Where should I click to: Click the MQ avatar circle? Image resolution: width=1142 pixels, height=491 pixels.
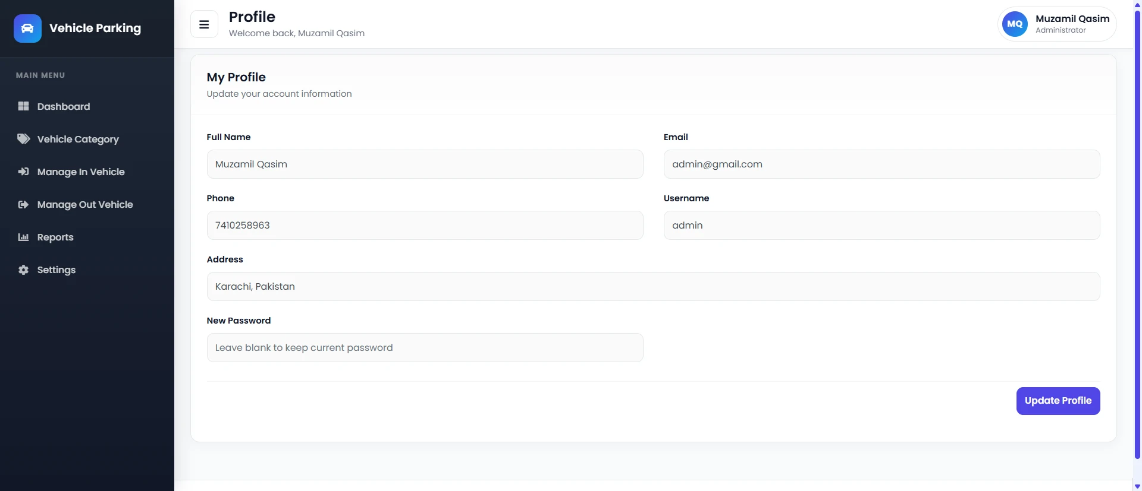(x=1015, y=24)
